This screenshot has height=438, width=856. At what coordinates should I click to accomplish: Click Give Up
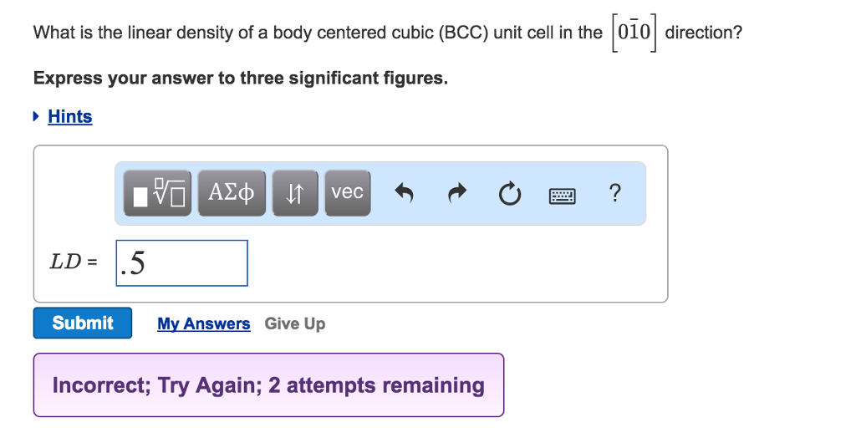coord(295,323)
